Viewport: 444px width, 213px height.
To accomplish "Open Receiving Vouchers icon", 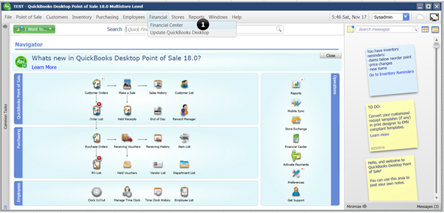I will (127, 138).
